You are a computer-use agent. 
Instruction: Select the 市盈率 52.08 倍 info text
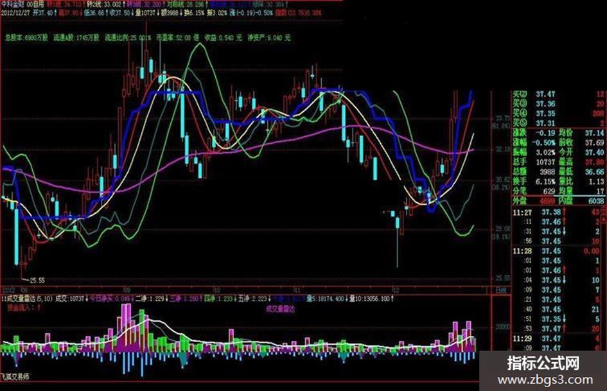click(x=177, y=38)
